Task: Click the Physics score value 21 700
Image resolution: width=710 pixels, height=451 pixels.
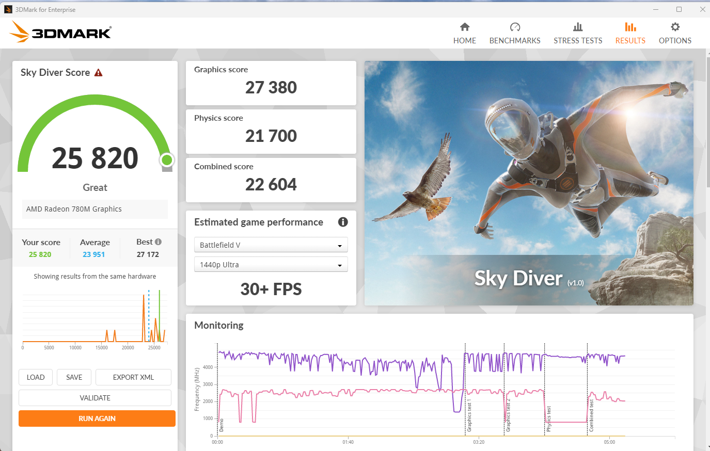Action: coord(271,136)
